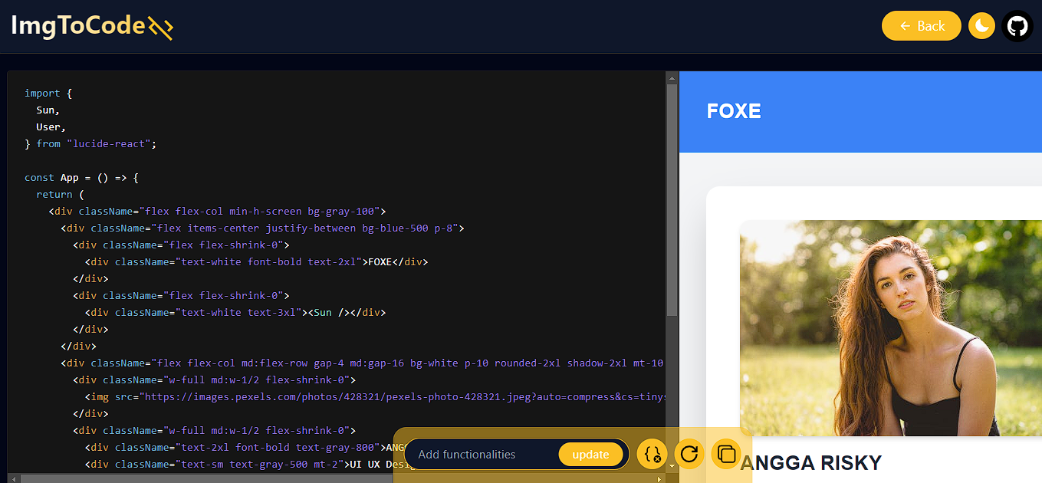
Task: Click the code editor vertical scrollbar thumb
Action: point(672,199)
